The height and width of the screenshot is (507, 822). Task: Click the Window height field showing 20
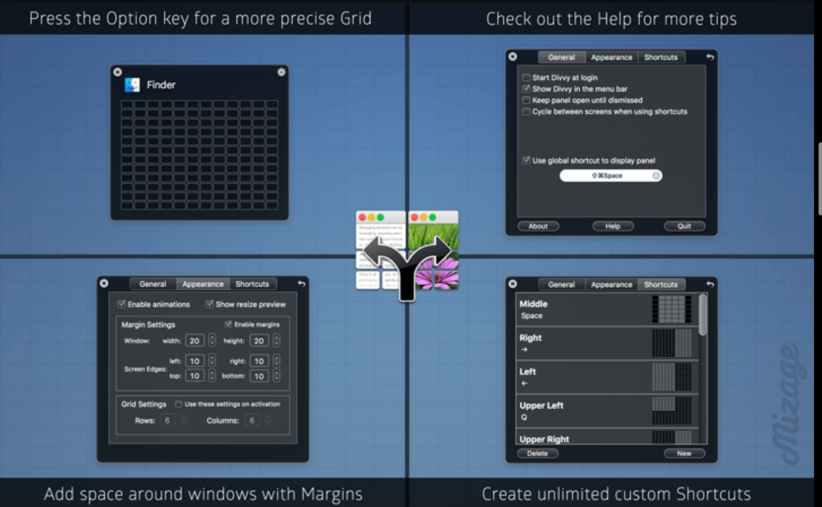click(259, 341)
